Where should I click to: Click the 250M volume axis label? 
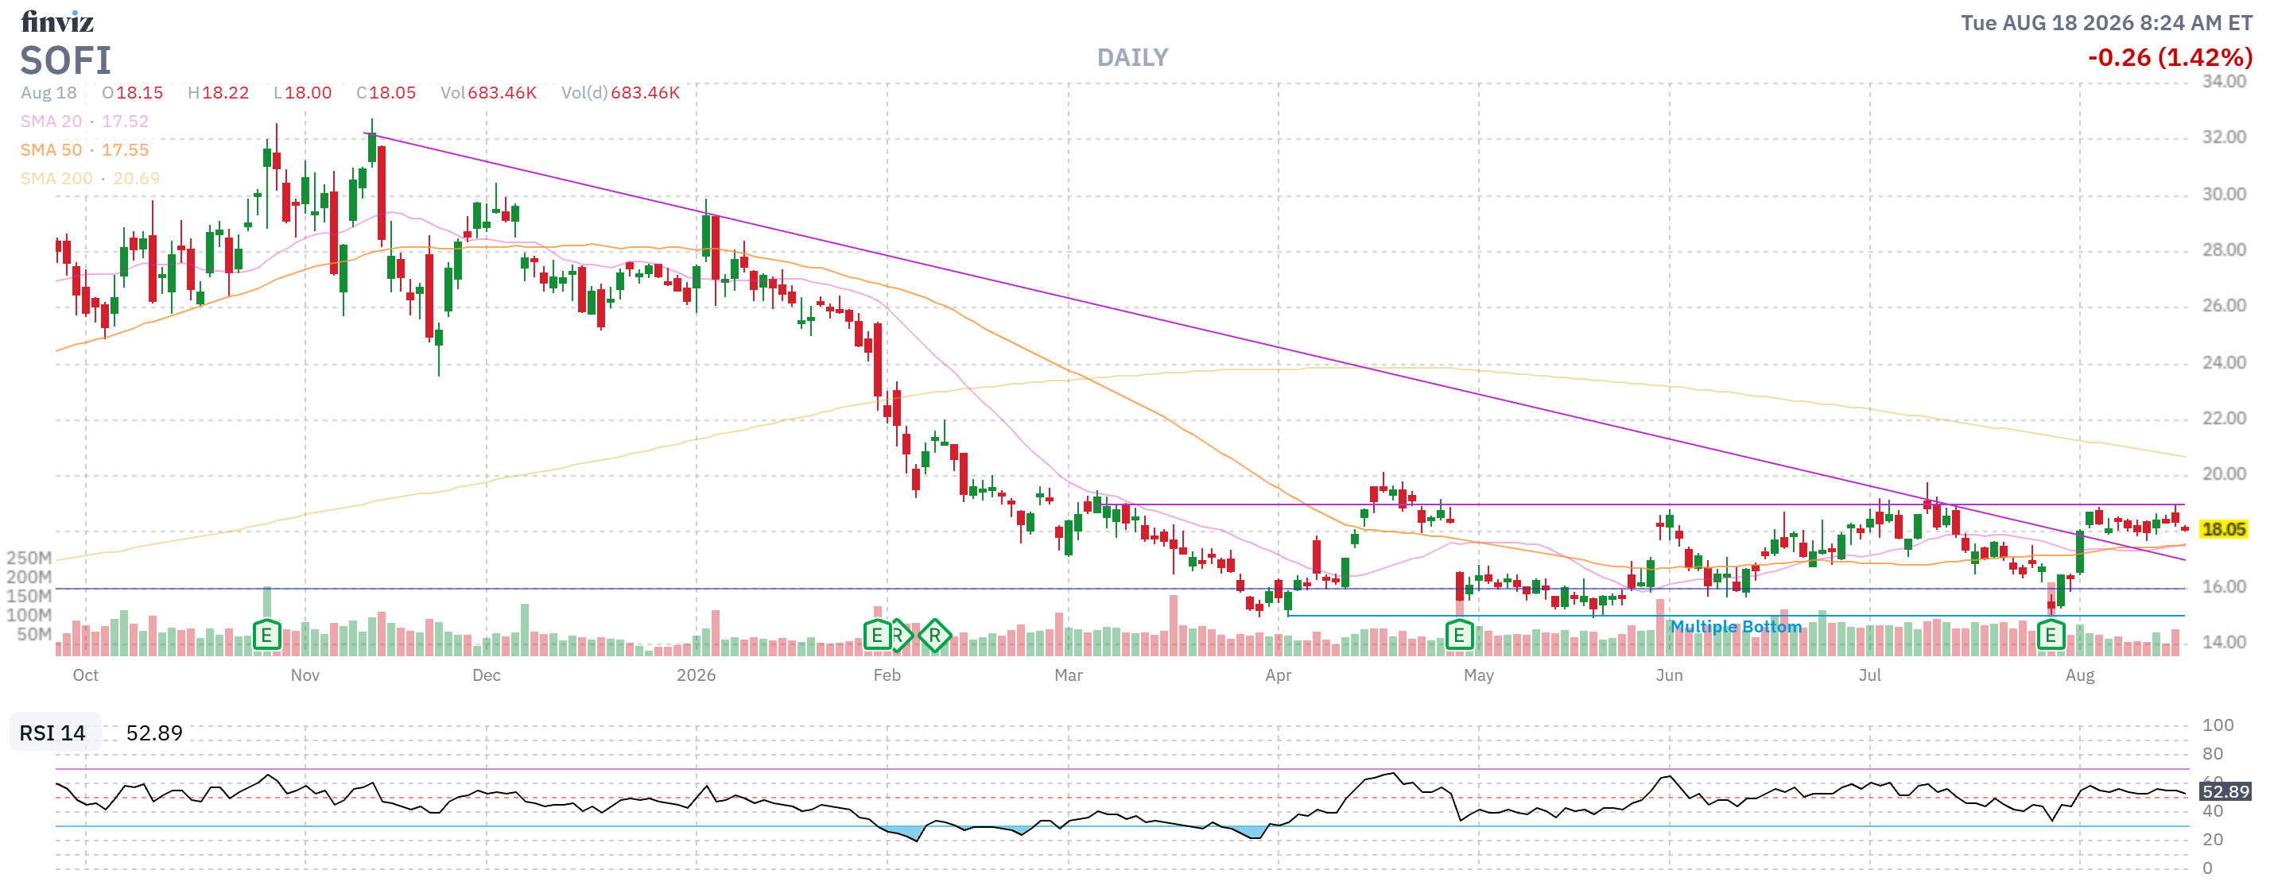pyautogui.click(x=29, y=558)
